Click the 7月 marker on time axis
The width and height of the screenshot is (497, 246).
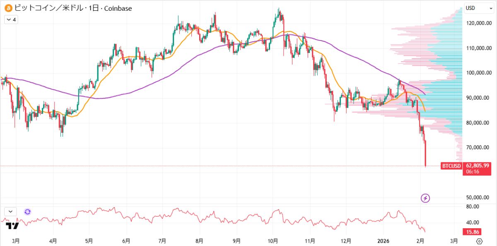[x=162, y=241]
